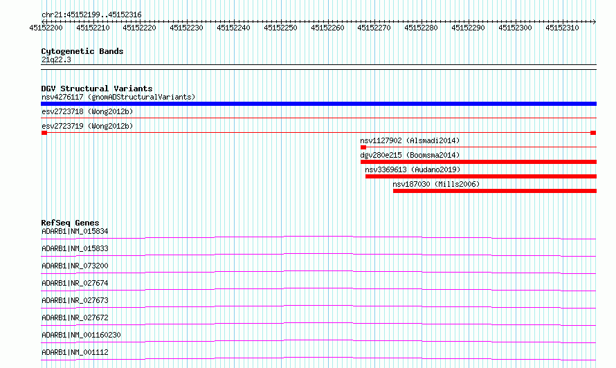Open variant label esv2723719 (Wong2012b)
Screen dimensions: 616x368
(87, 126)
